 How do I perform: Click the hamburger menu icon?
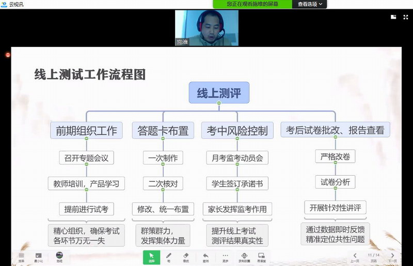click(x=21, y=257)
